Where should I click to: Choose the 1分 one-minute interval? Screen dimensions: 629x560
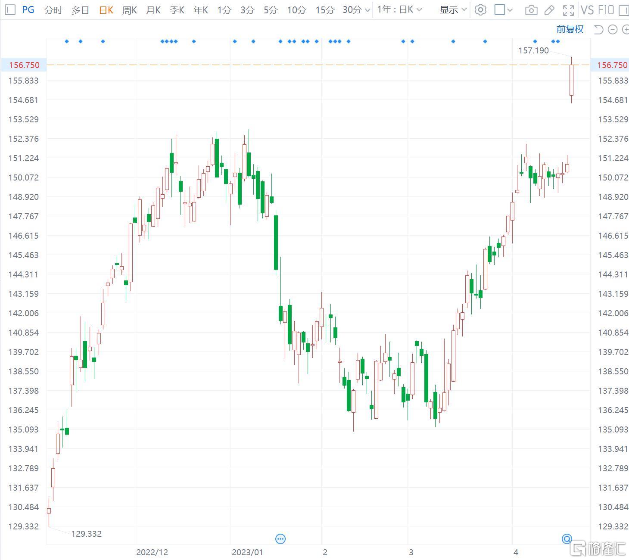point(224,10)
